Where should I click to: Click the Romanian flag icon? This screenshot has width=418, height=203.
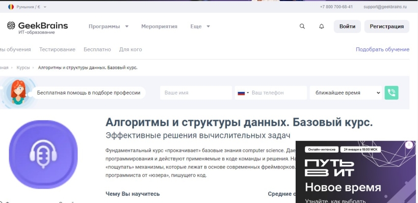click(11, 7)
